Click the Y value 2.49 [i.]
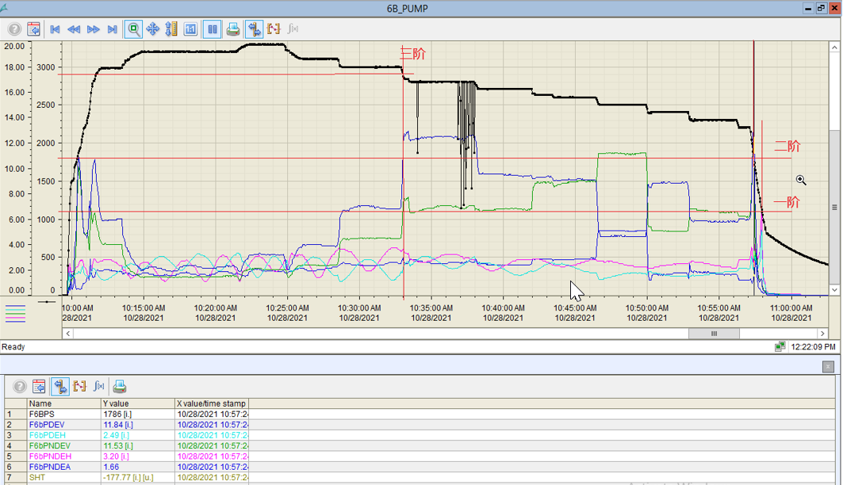The height and width of the screenshot is (485, 843). (x=116, y=435)
